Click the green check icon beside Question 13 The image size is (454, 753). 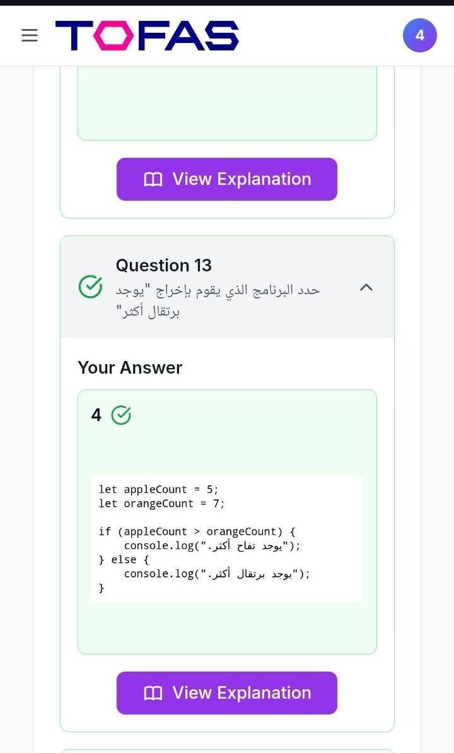pyautogui.click(x=90, y=287)
